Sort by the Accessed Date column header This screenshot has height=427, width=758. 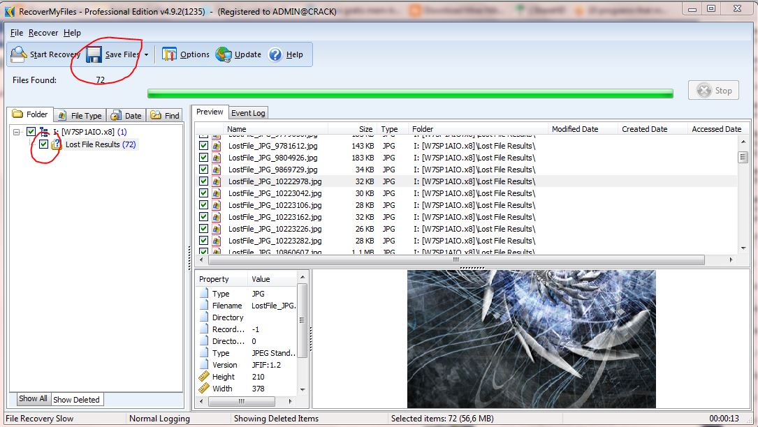(716, 129)
